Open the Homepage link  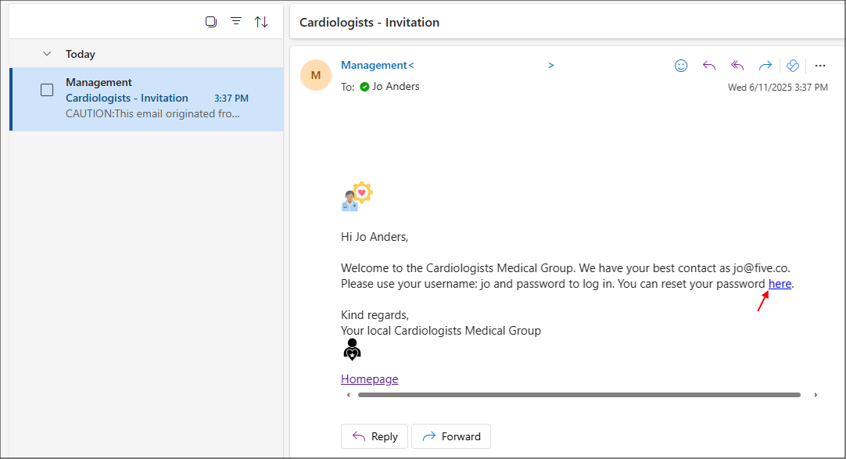pyautogui.click(x=369, y=379)
